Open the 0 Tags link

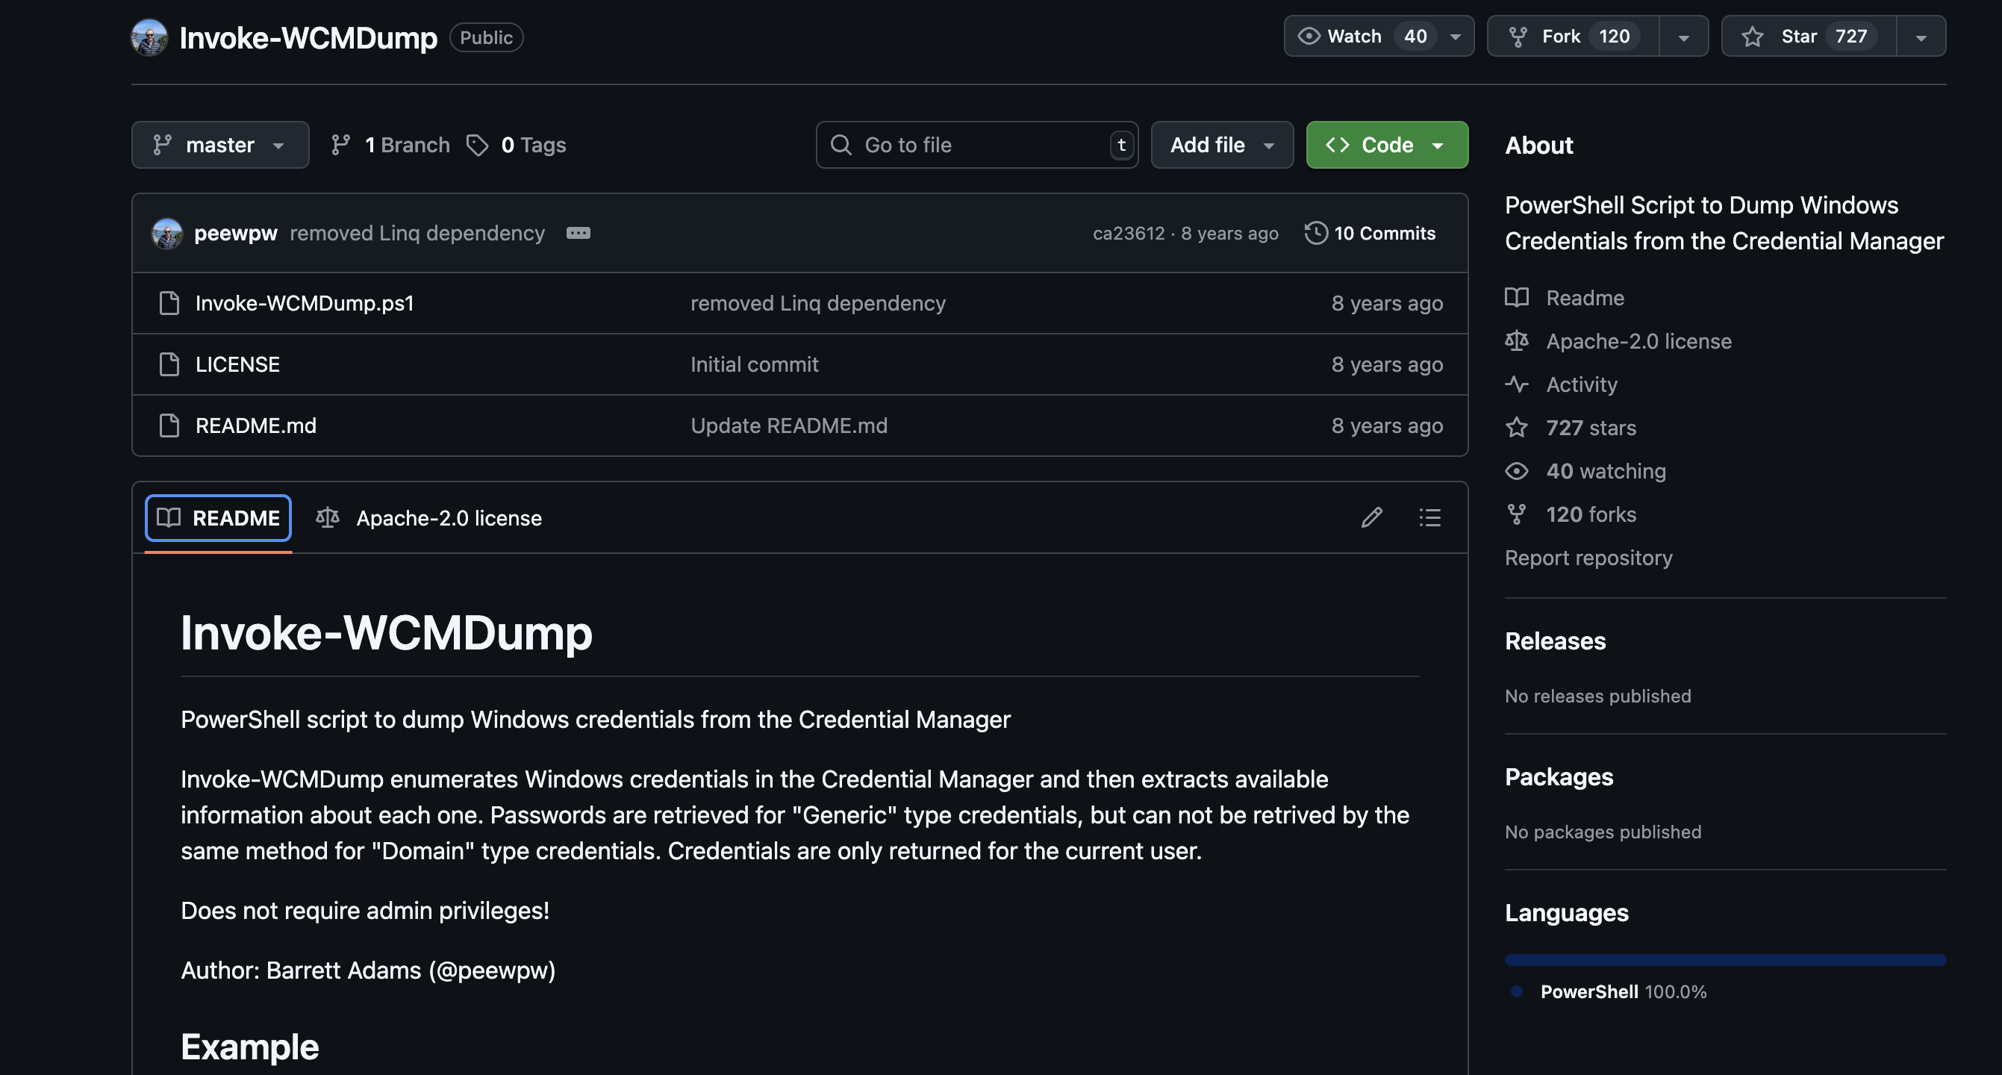[517, 145]
